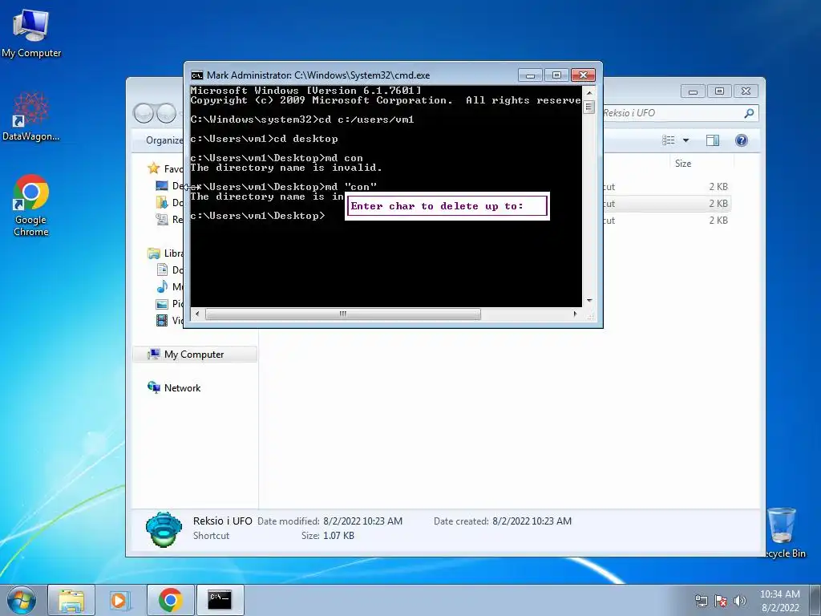
Task: Click the Explorer change view icon
Action: point(668,140)
